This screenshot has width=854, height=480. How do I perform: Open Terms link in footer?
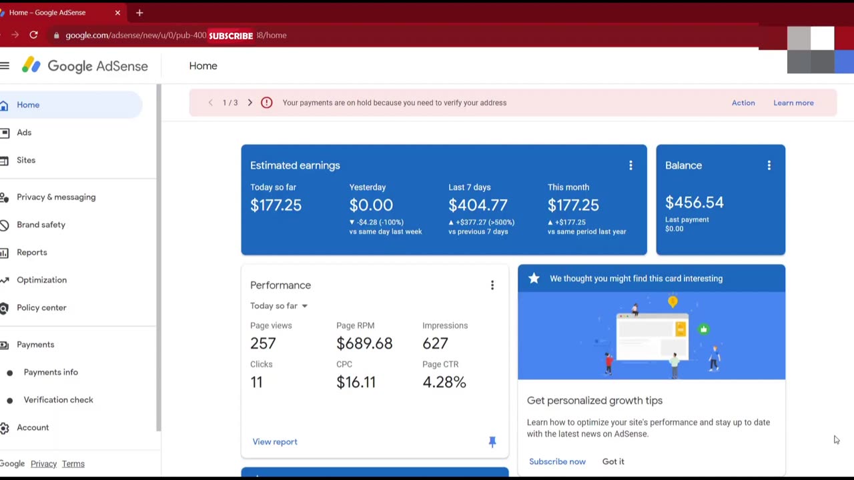[73, 464]
